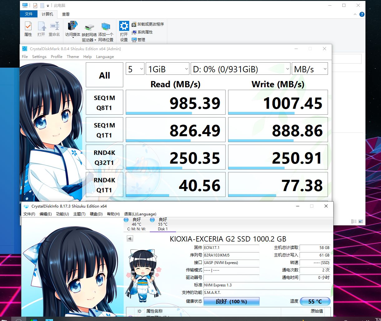Open the Help menu in CrystalDiskMark
The width and height of the screenshot is (381, 321).
click(87, 57)
